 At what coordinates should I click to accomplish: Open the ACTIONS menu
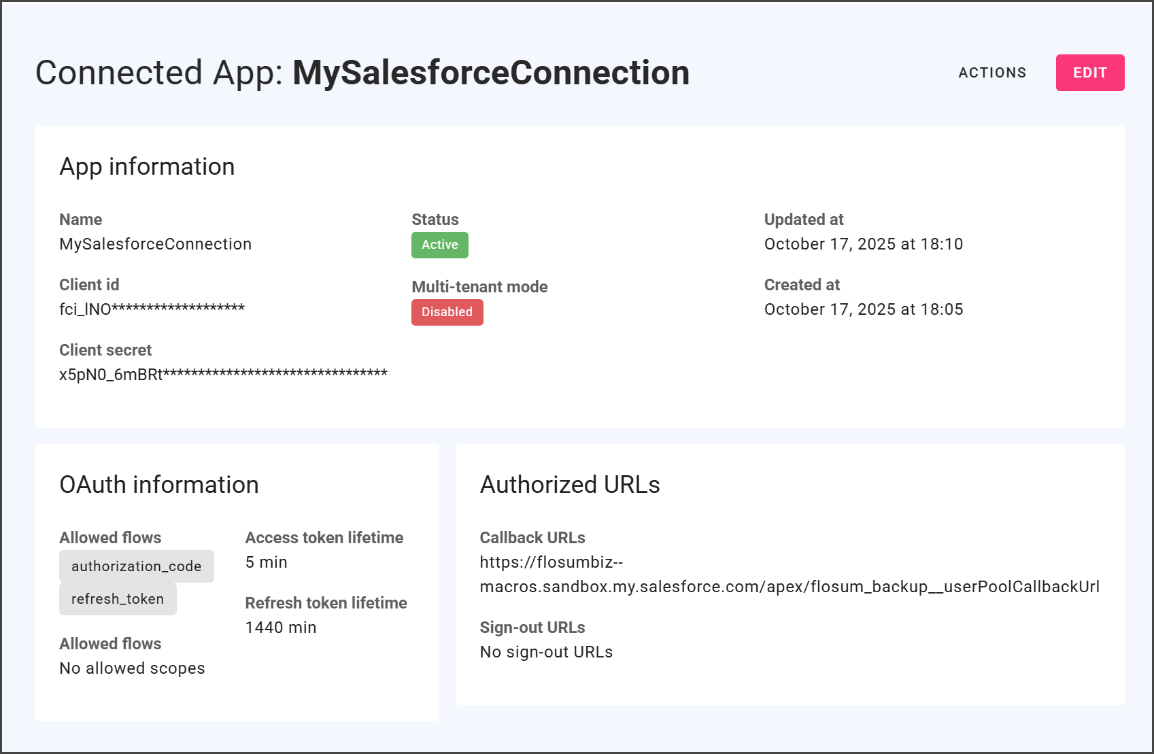coord(992,73)
